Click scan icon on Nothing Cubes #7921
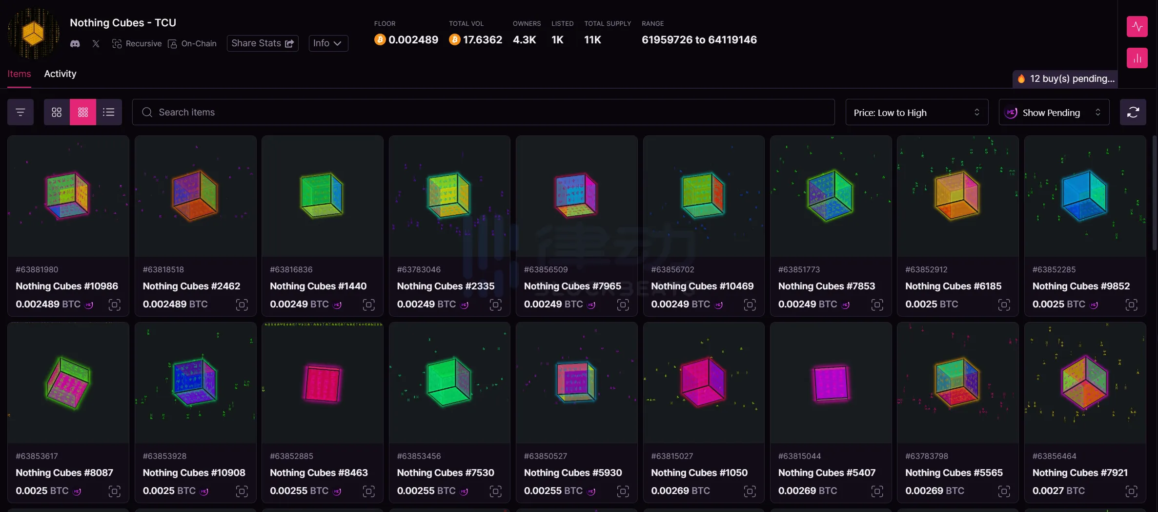 (1131, 491)
